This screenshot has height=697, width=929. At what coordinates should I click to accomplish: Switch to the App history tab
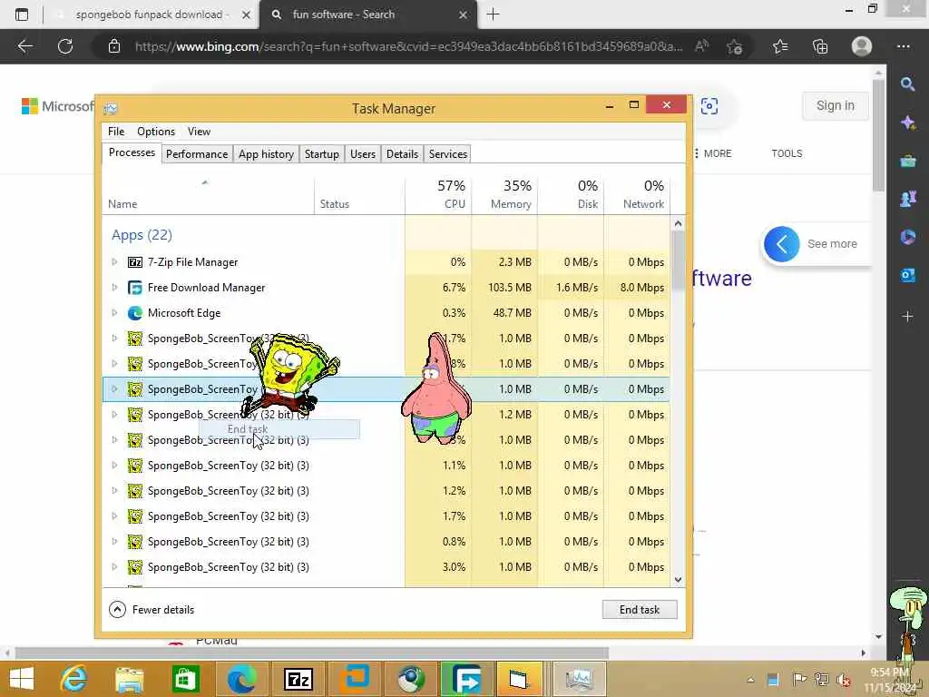[x=266, y=154]
